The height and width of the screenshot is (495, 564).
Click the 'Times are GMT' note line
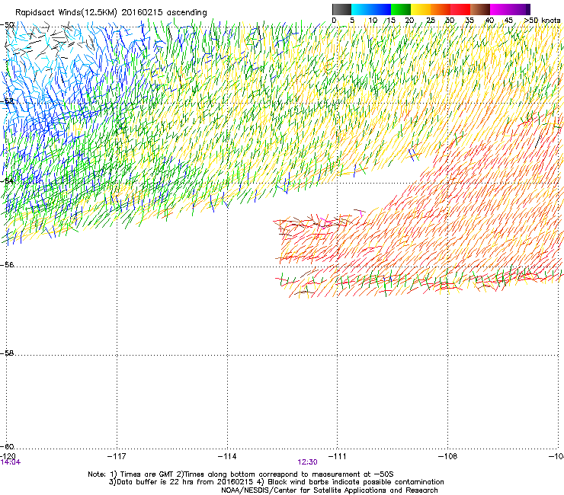241,474
